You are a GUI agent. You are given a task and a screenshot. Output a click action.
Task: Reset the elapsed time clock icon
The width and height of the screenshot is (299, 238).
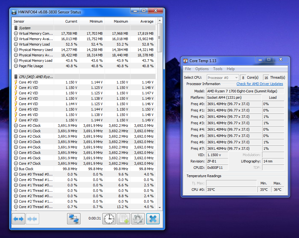[109, 219]
